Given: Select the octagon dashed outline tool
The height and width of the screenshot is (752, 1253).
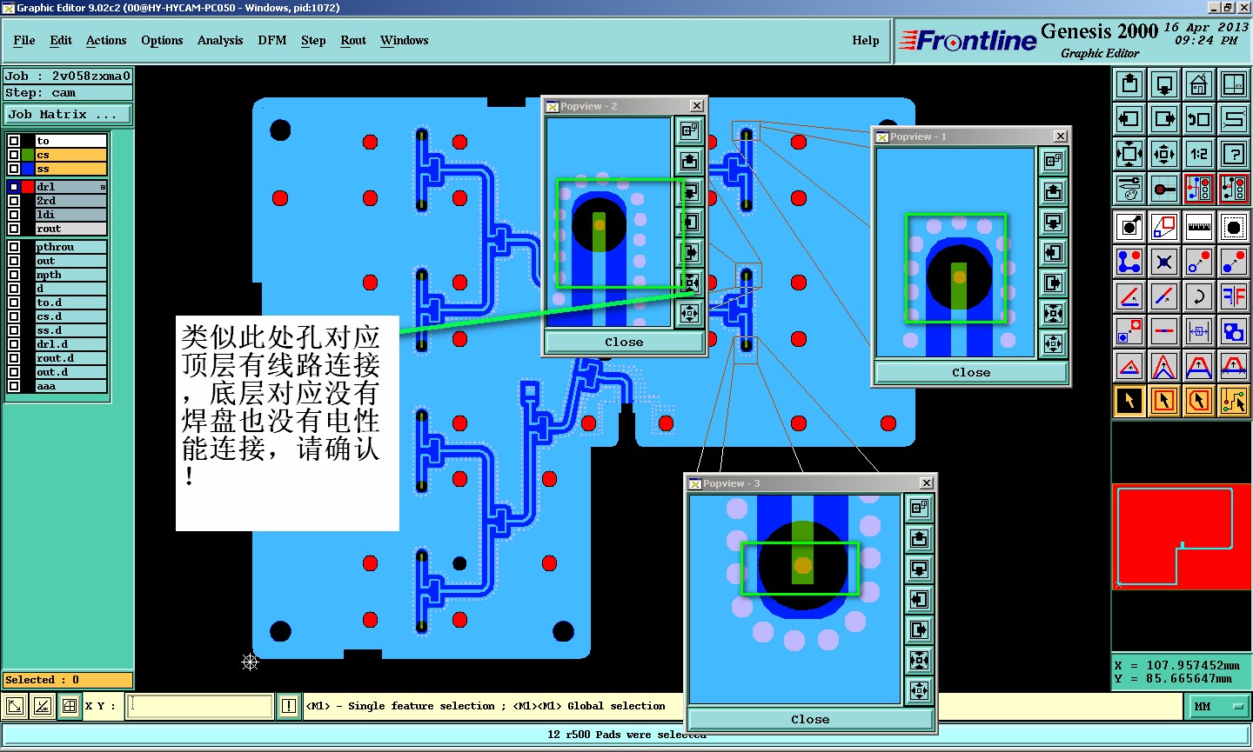Looking at the screenshot, I should coord(1234,227).
